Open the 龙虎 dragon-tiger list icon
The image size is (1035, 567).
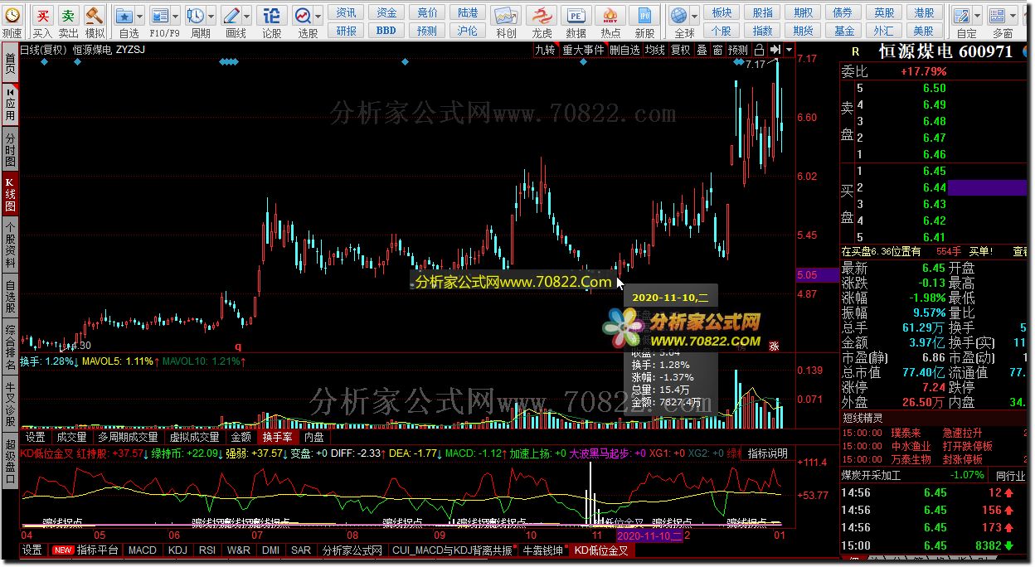tap(541, 16)
